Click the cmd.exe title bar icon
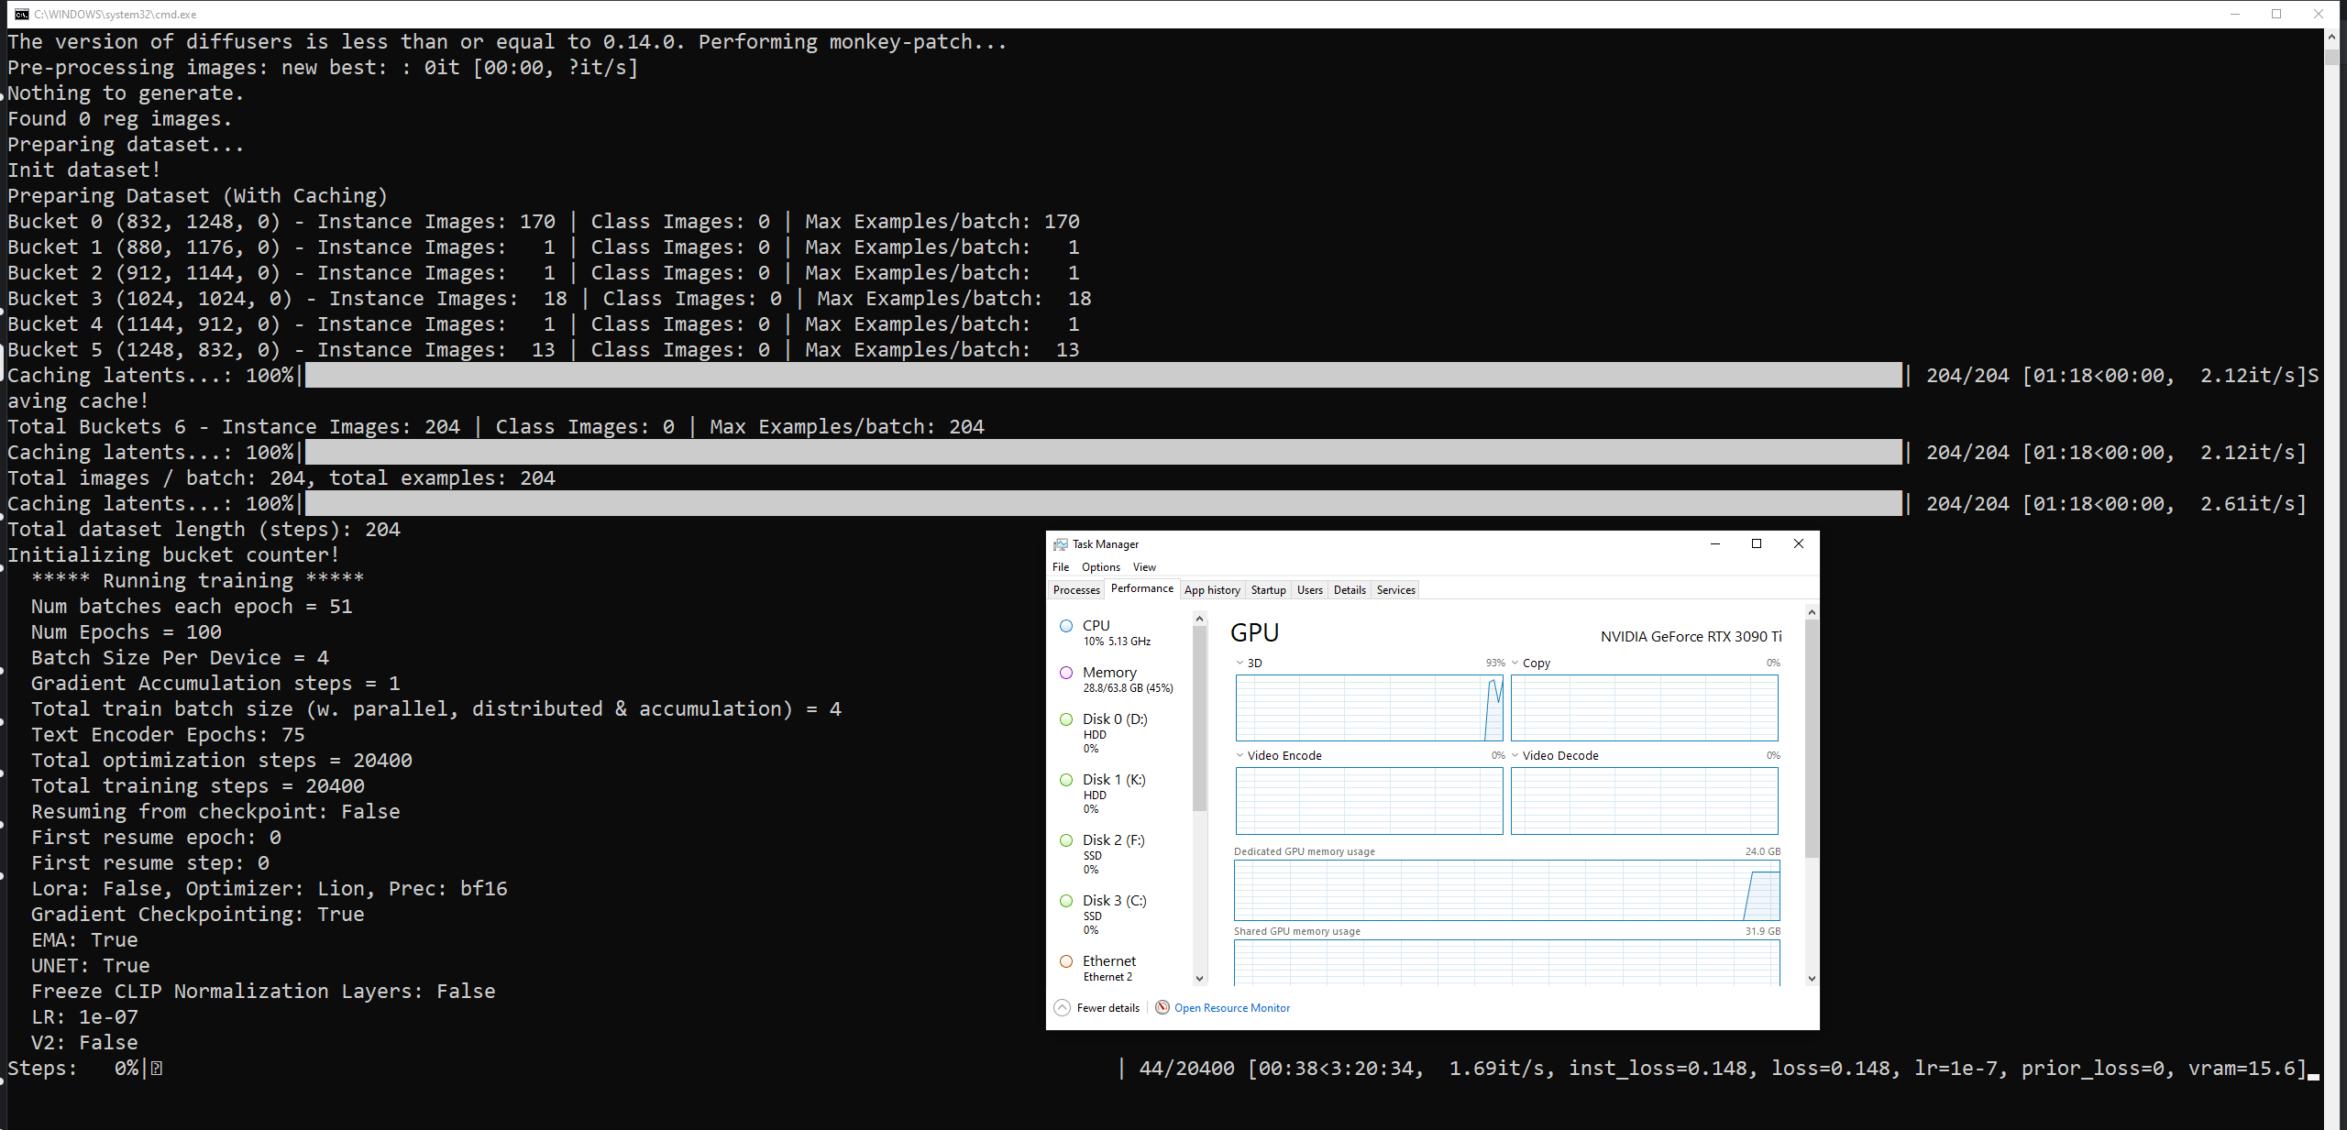This screenshot has width=2347, height=1130. coord(21,14)
